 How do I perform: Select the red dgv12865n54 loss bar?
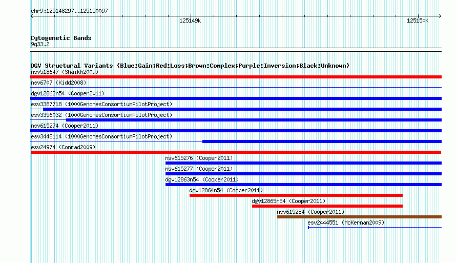point(327,206)
